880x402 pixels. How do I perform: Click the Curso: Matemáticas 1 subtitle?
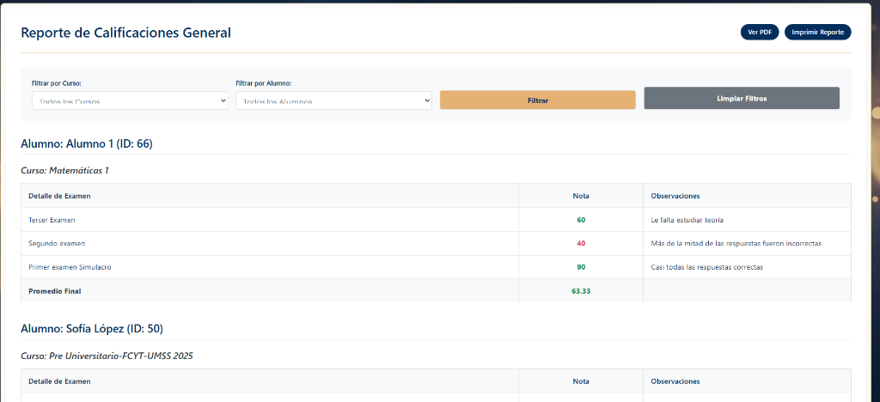[x=64, y=170]
